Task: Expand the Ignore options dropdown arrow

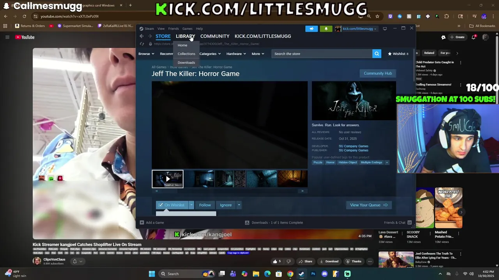Action: (x=239, y=205)
